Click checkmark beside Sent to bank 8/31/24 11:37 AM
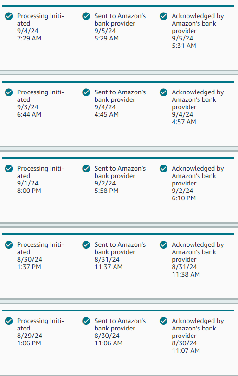The image size is (238, 376). (86, 245)
